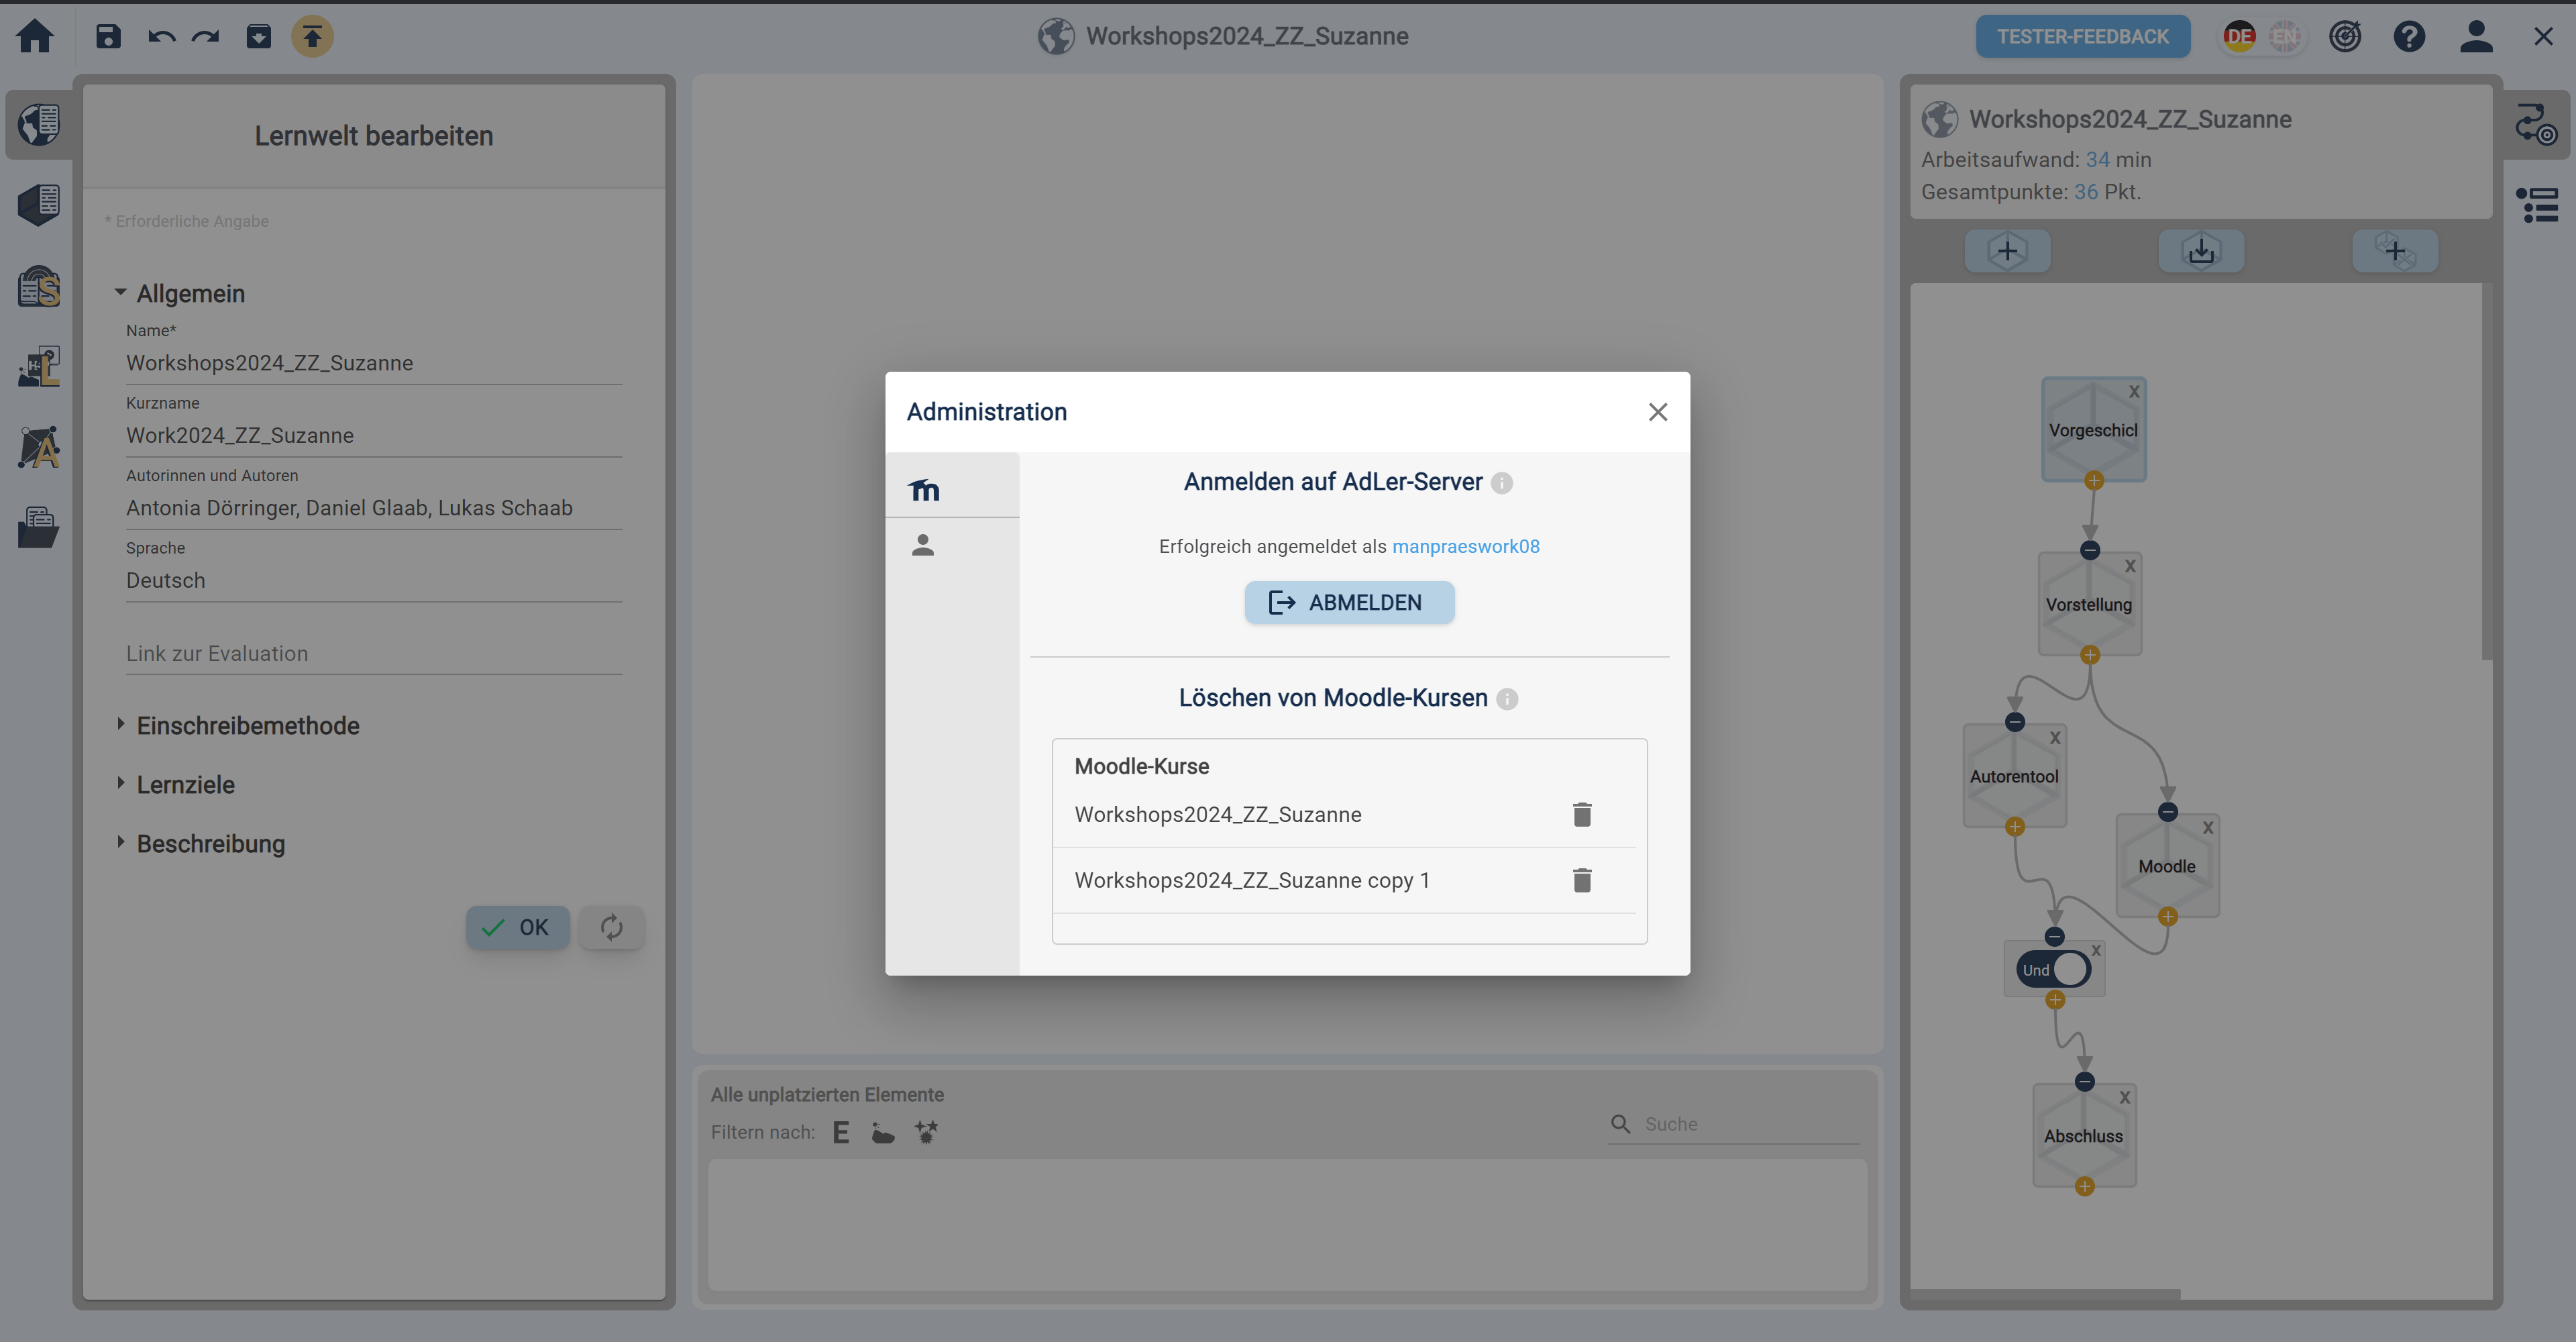Click the Link zur Evaluation field
2576x1342 pixels.
pyautogui.click(x=373, y=653)
